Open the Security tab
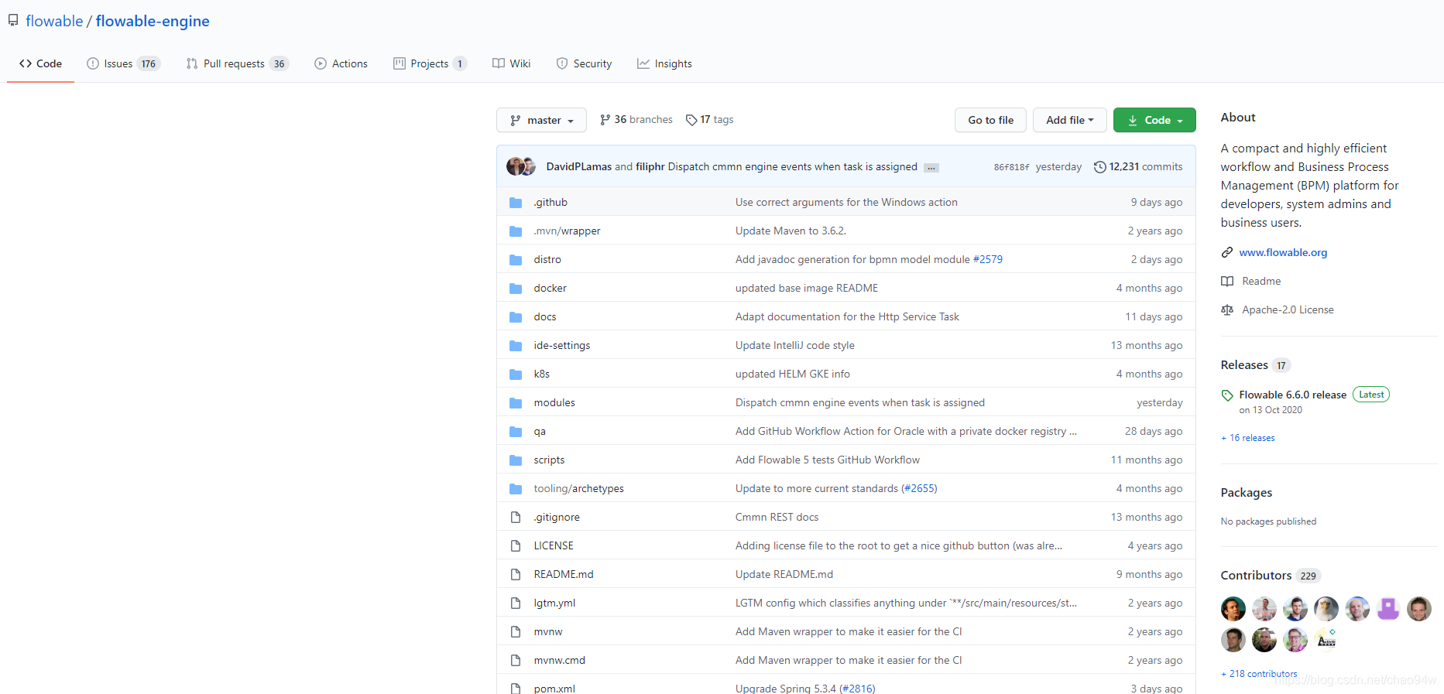This screenshot has width=1444, height=694. [x=584, y=63]
